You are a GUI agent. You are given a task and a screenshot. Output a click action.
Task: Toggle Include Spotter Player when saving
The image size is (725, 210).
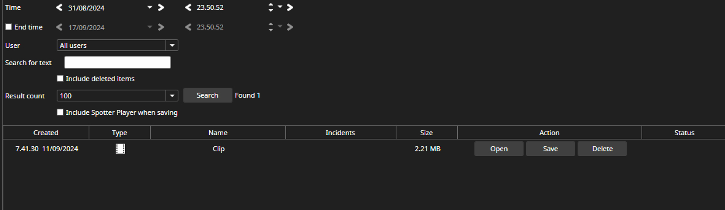(x=60, y=112)
